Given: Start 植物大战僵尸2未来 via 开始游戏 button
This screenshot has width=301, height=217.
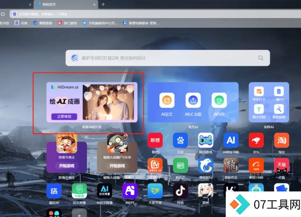Looking at the screenshot, I should pos(117,165).
